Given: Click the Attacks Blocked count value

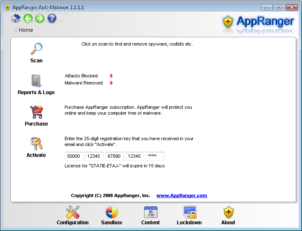Looking at the screenshot, I should (x=111, y=76).
